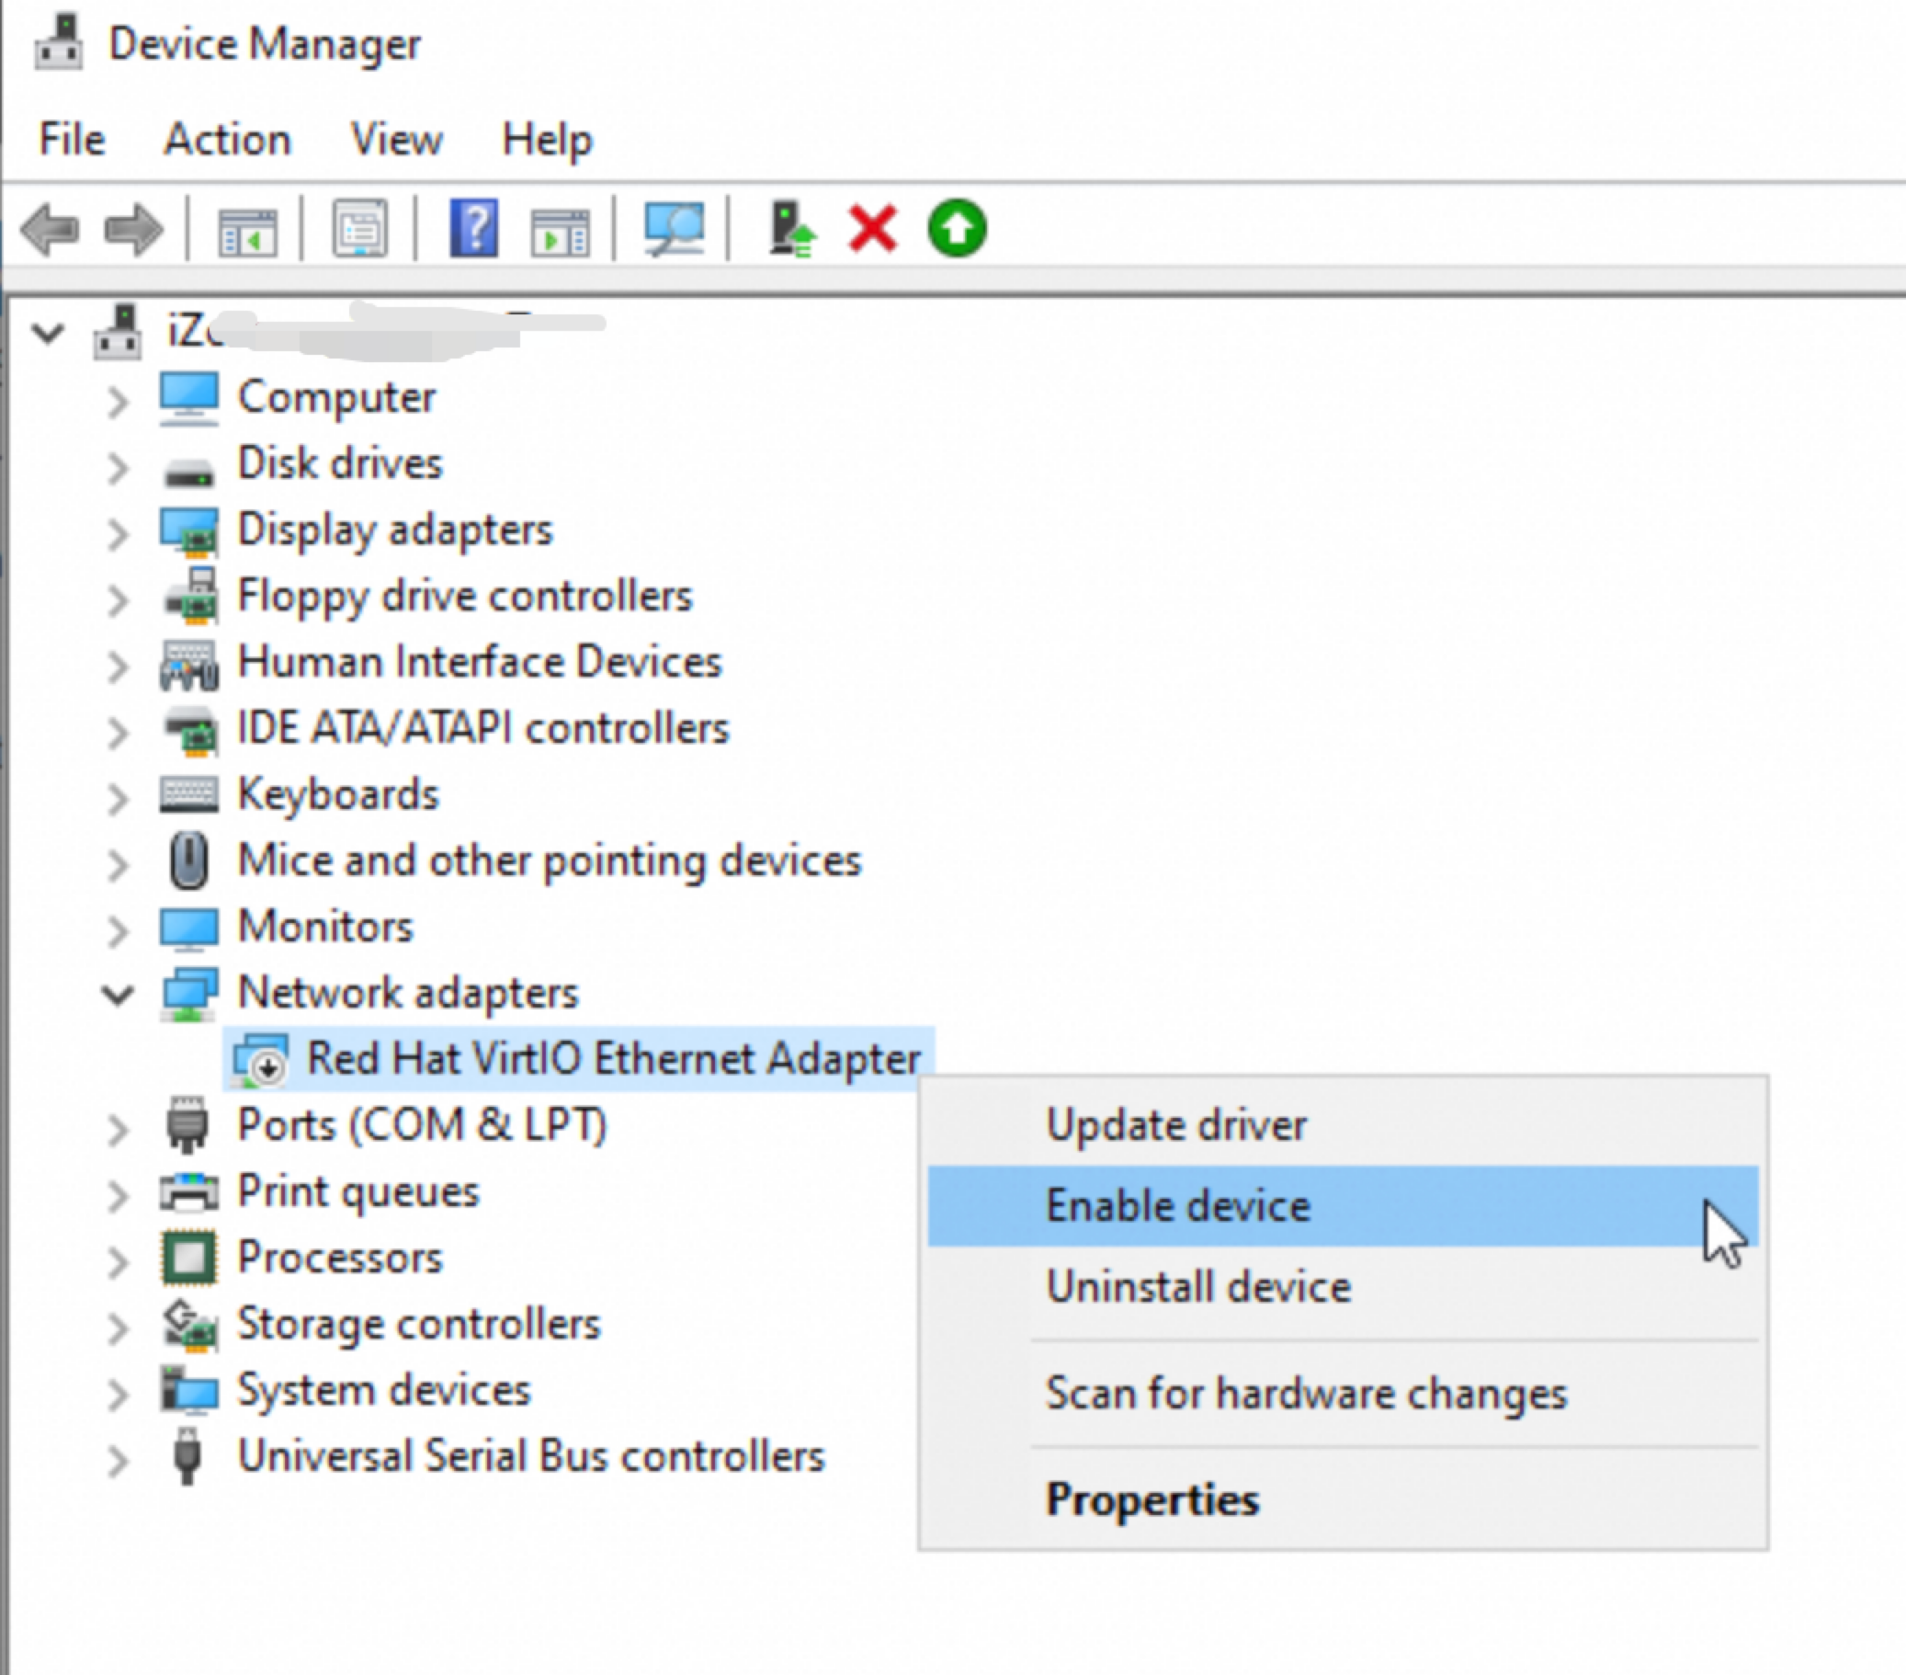
Task: Select the Red Hat VirtIO Ethernet Adapter
Action: pos(613,1058)
